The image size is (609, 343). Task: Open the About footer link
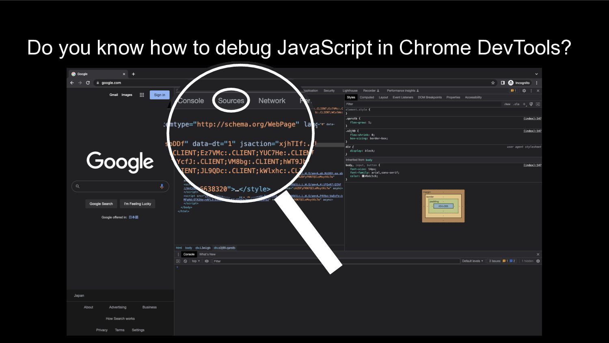tap(89, 307)
